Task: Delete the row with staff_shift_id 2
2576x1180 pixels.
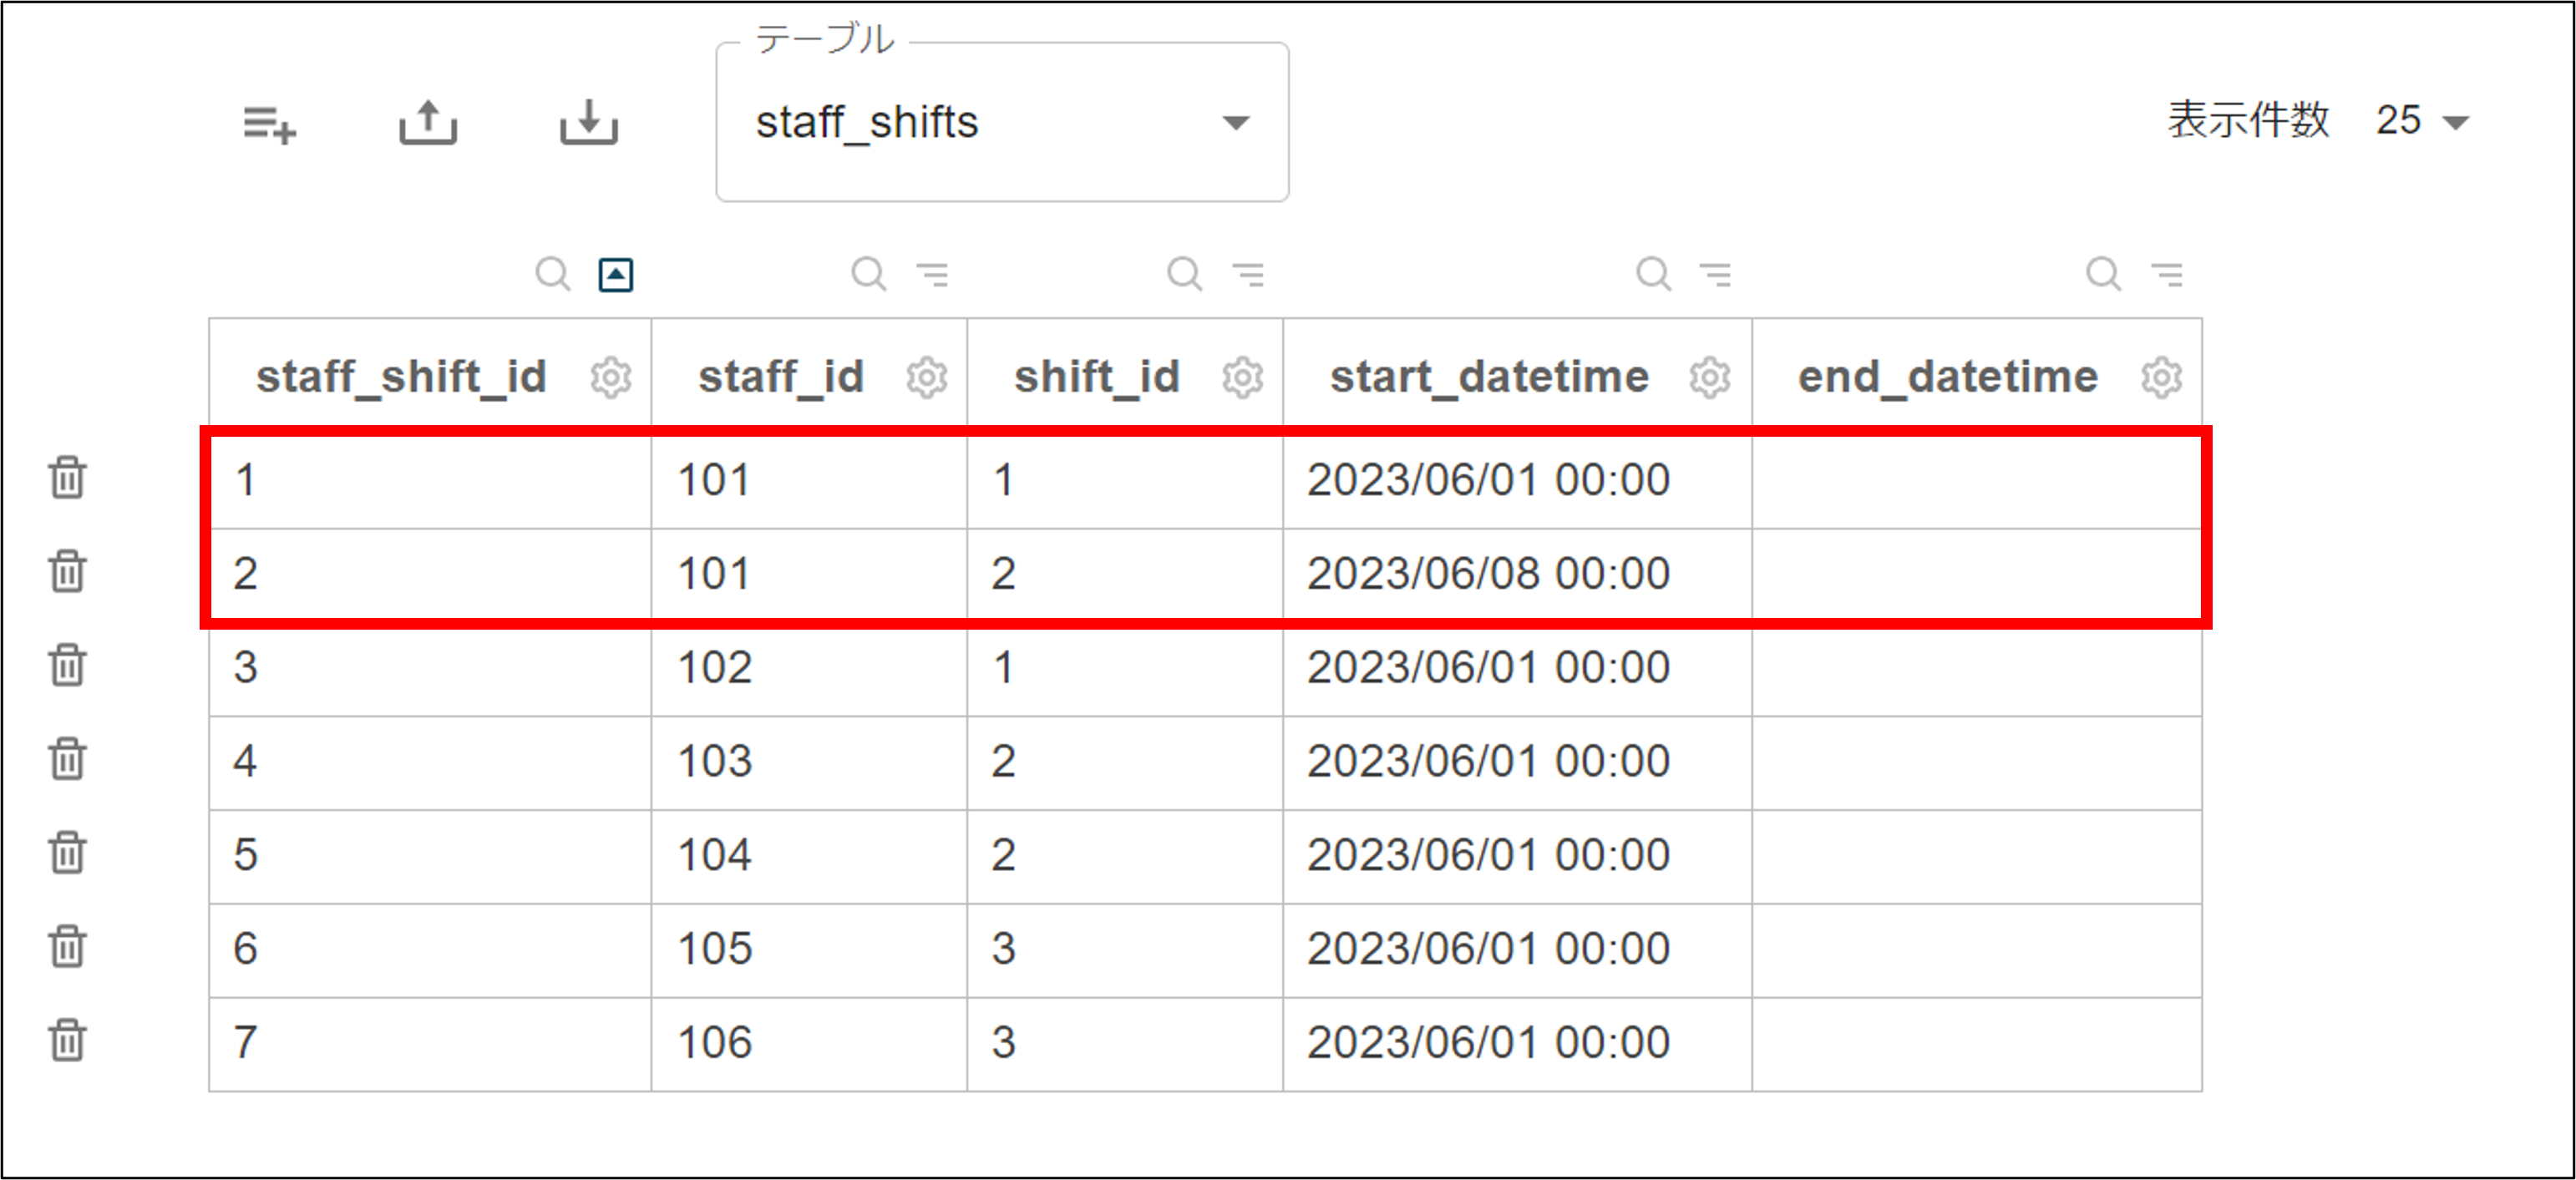Action: (x=68, y=571)
